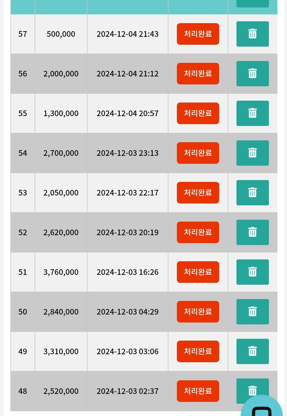Remove entry 54 using trash icon
The height and width of the screenshot is (416, 287).
pos(252,153)
